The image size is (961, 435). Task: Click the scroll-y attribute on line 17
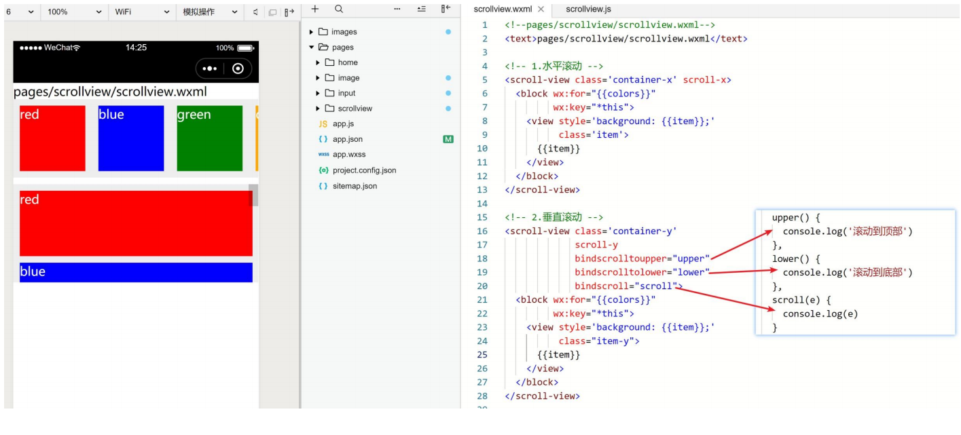596,244
